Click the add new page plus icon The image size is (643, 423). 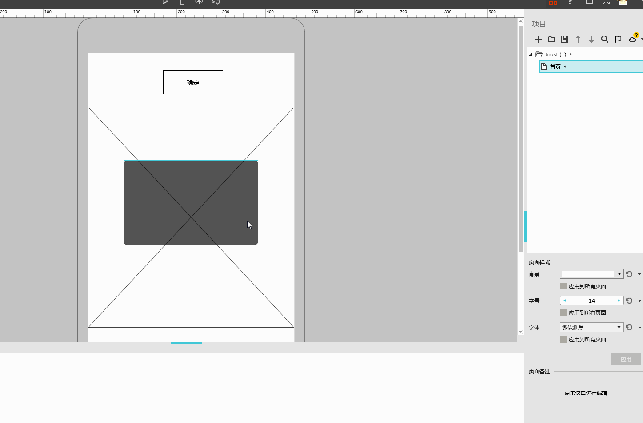pos(538,39)
